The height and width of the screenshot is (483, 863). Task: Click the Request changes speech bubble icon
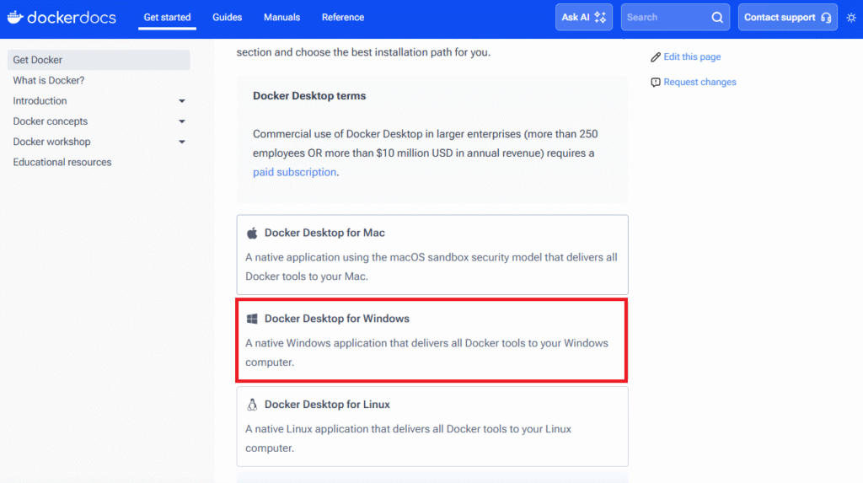click(x=656, y=83)
